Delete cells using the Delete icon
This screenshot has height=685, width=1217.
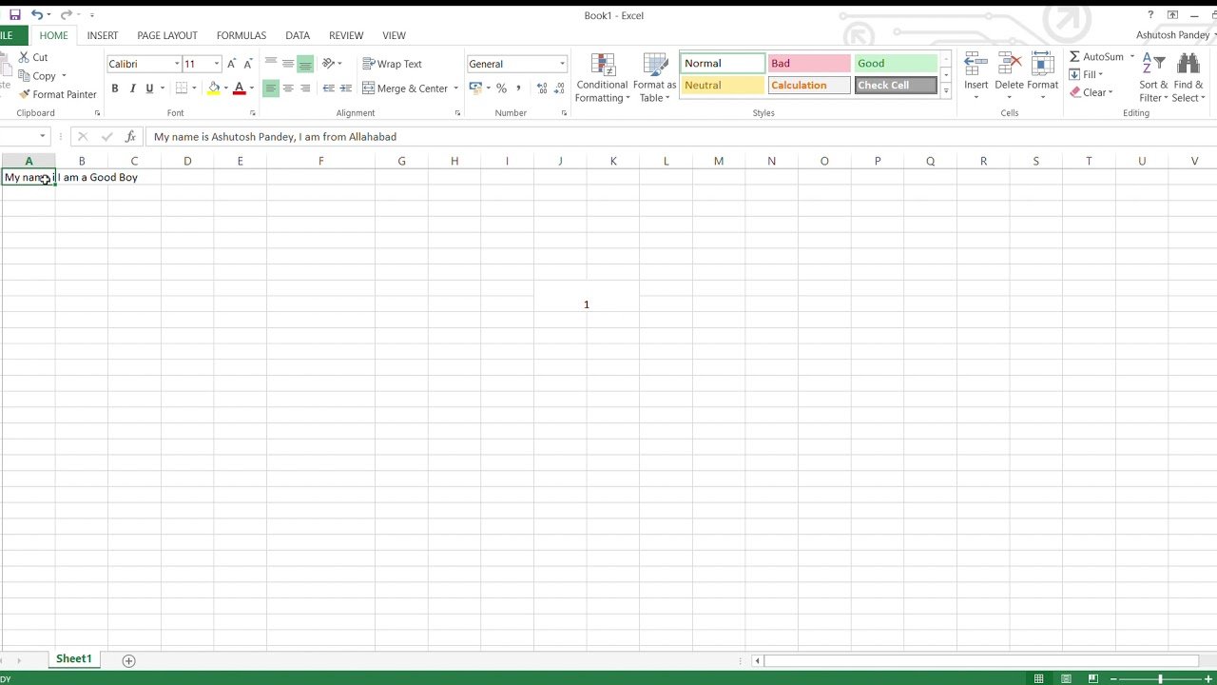(x=1010, y=65)
